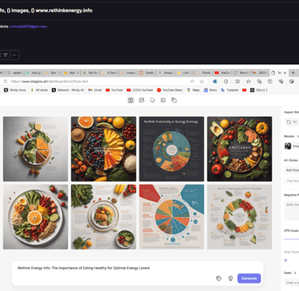The width and height of the screenshot is (299, 291).
Task: Open the model selector under Models
Action: click(292, 145)
